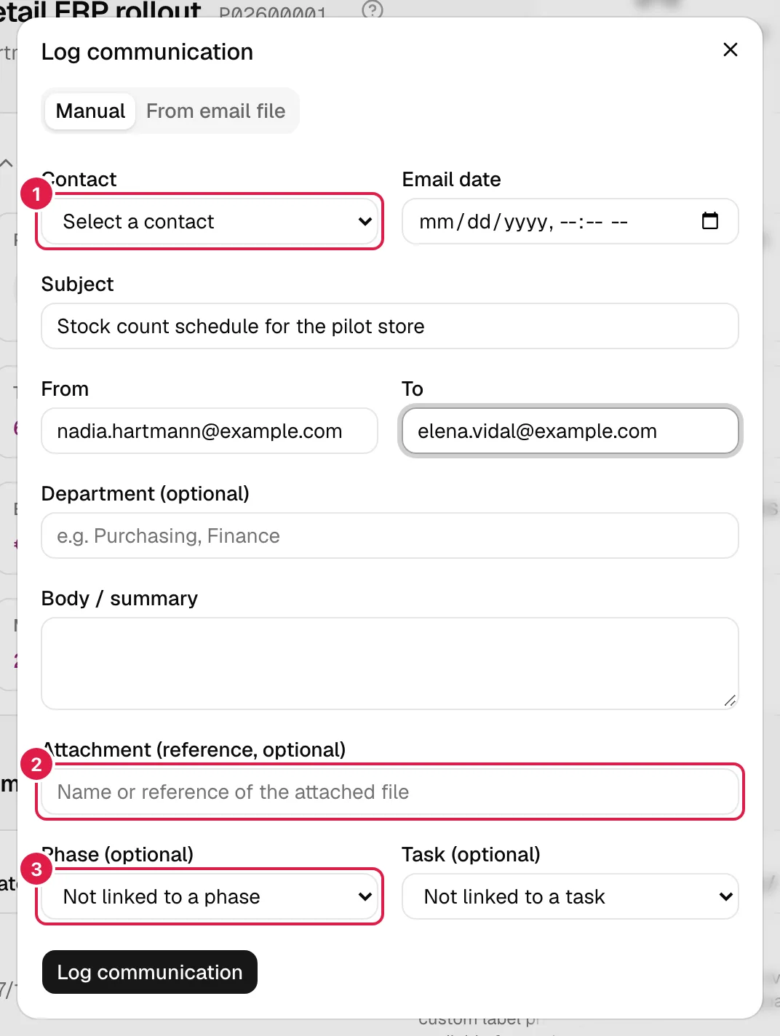Switch to the Manual tab

tap(90, 111)
